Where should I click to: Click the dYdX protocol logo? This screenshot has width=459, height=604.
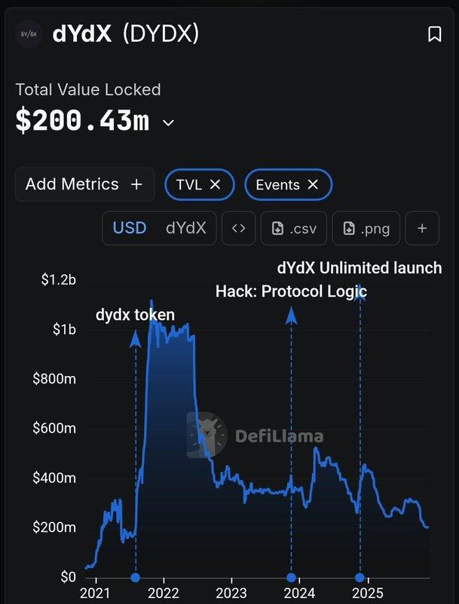click(28, 35)
